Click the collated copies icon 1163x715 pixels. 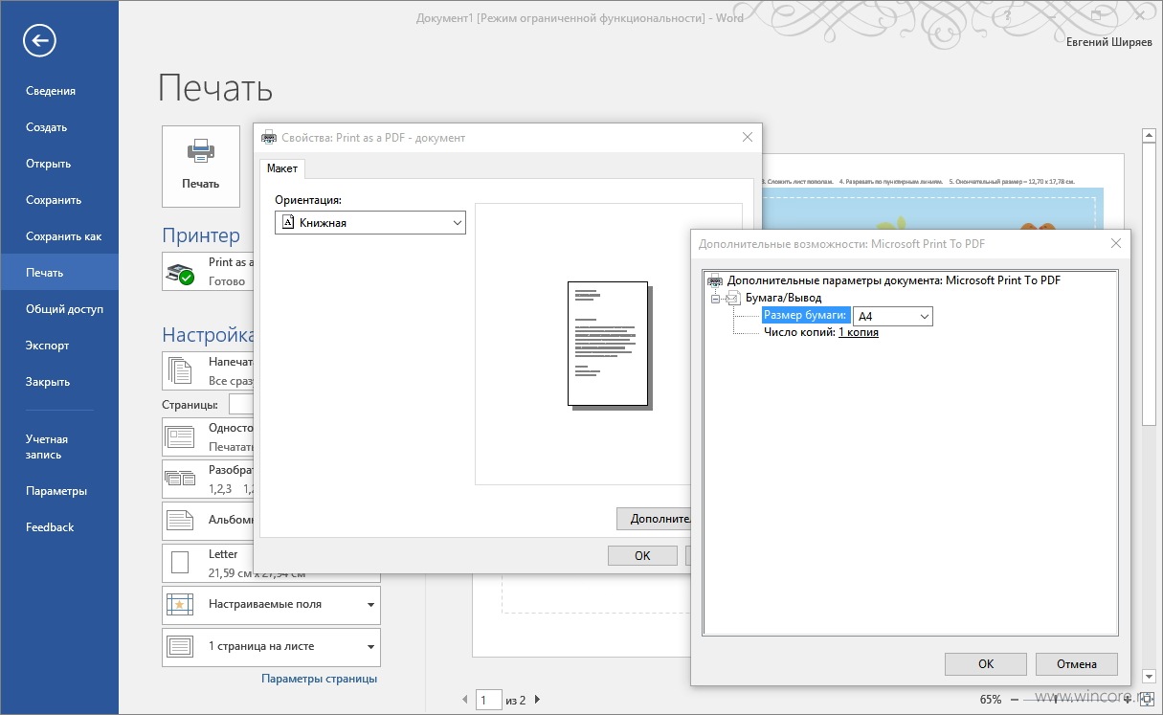[x=180, y=478]
